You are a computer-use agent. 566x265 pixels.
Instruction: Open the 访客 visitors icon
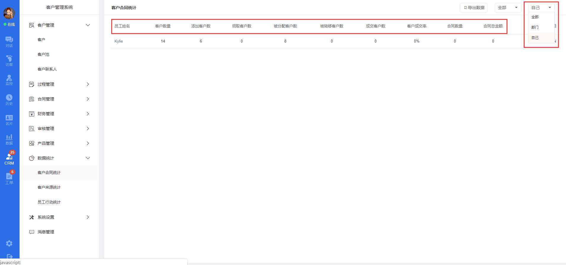(9, 61)
